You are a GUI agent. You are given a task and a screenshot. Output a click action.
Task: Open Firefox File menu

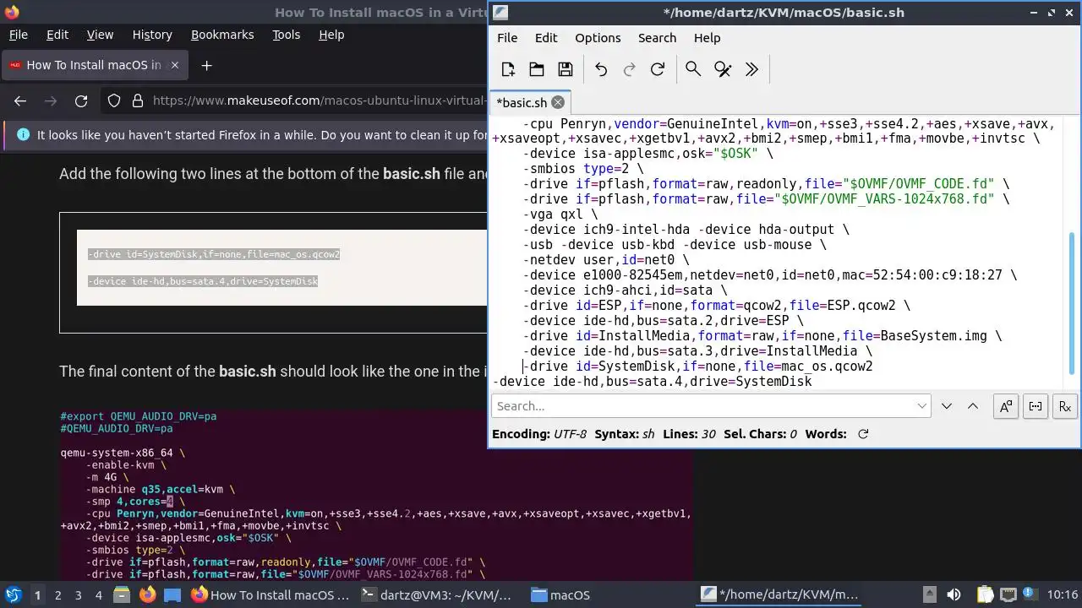pos(18,35)
